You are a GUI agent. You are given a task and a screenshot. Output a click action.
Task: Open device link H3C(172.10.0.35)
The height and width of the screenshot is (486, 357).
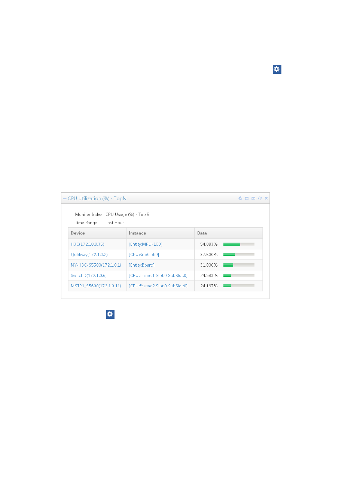tap(88, 244)
